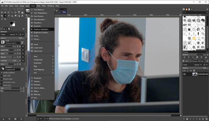This screenshot has width=209, height=121.
Task: Delete the layer using bottom icon
Action: coord(206,119)
